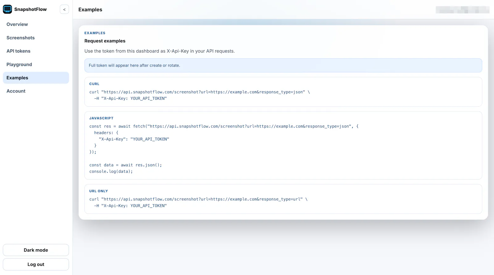Click the JAVASCRIPT section label
The height and width of the screenshot is (275, 494).
coord(101,118)
